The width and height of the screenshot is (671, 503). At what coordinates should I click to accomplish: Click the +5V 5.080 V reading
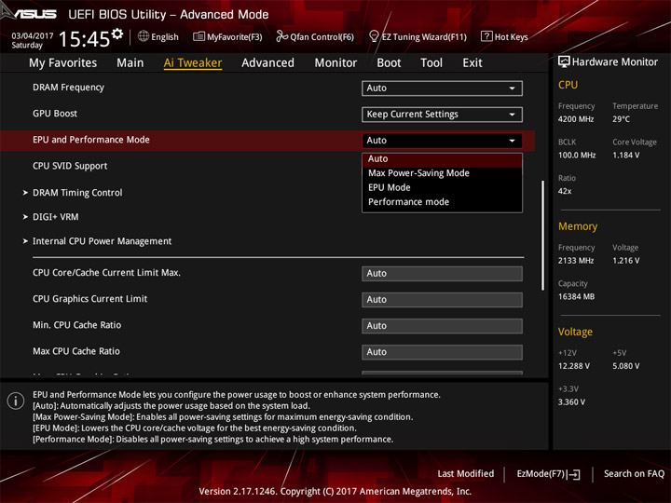coord(625,366)
